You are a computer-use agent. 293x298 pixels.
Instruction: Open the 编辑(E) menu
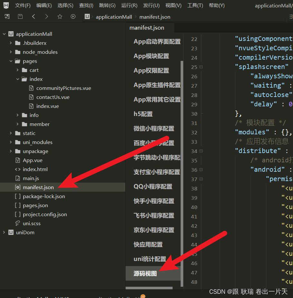tap(44, 5)
